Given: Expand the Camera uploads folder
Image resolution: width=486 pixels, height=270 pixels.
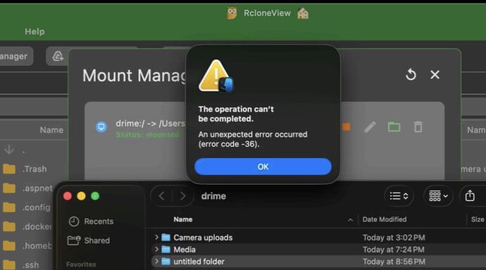Looking at the screenshot, I should click(156, 238).
